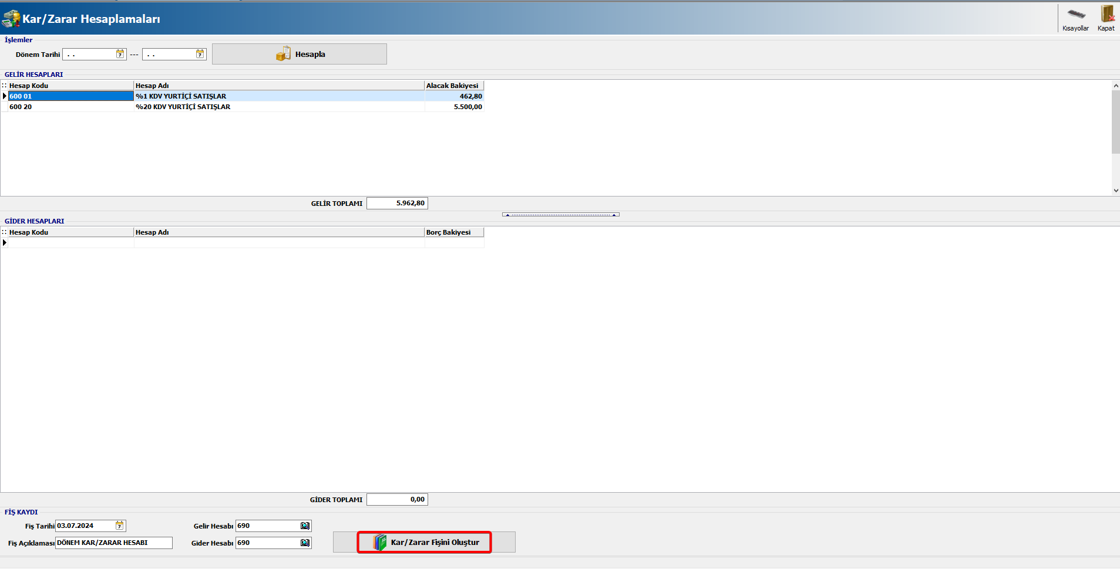Click Gelir table Hesap Adı header
This screenshot has width=1120, height=569.
pyautogui.click(x=279, y=86)
